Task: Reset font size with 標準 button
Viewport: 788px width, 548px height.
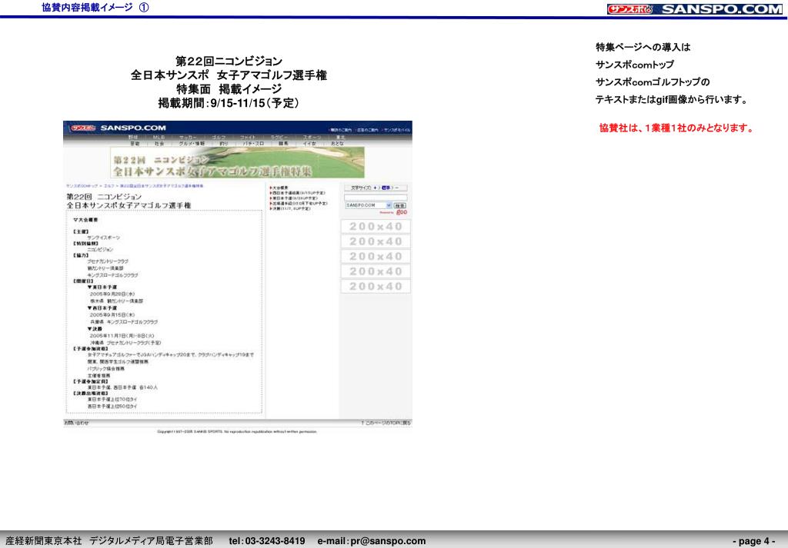Action: 386,188
